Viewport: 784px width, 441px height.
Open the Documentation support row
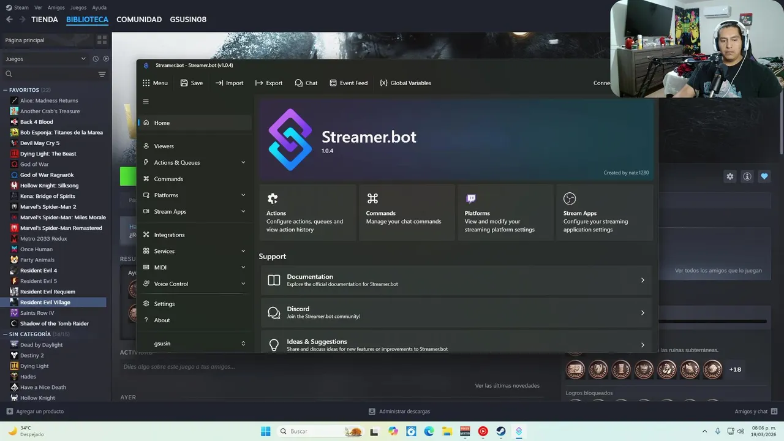point(456,280)
